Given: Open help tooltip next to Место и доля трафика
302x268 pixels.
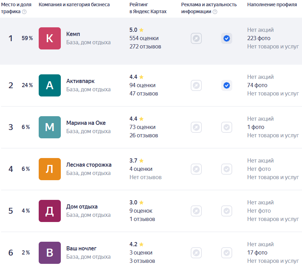Looking at the screenshot, I should tap(24, 12).
